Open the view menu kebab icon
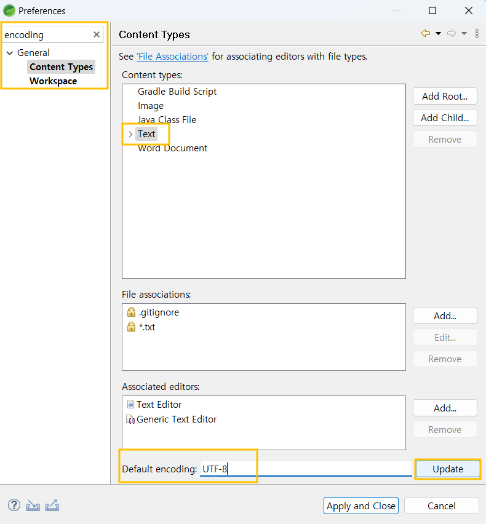The width and height of the screenshot is (486, 524). [477, 33]
